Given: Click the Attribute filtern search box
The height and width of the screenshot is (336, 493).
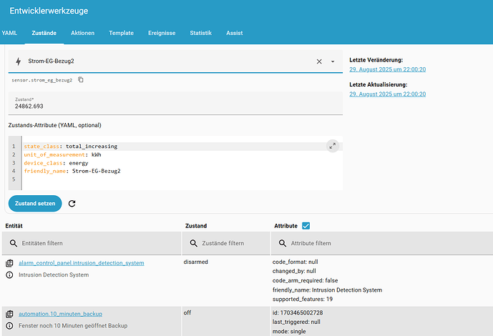Looking at the screenshot, I should [x=379, y=244].
